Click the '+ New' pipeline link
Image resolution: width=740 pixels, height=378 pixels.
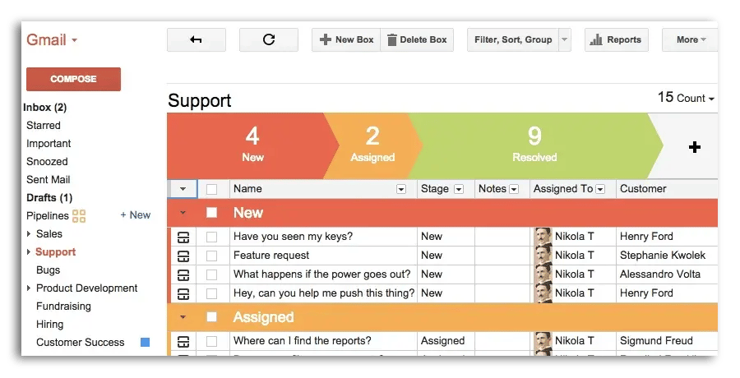point(136,215)
